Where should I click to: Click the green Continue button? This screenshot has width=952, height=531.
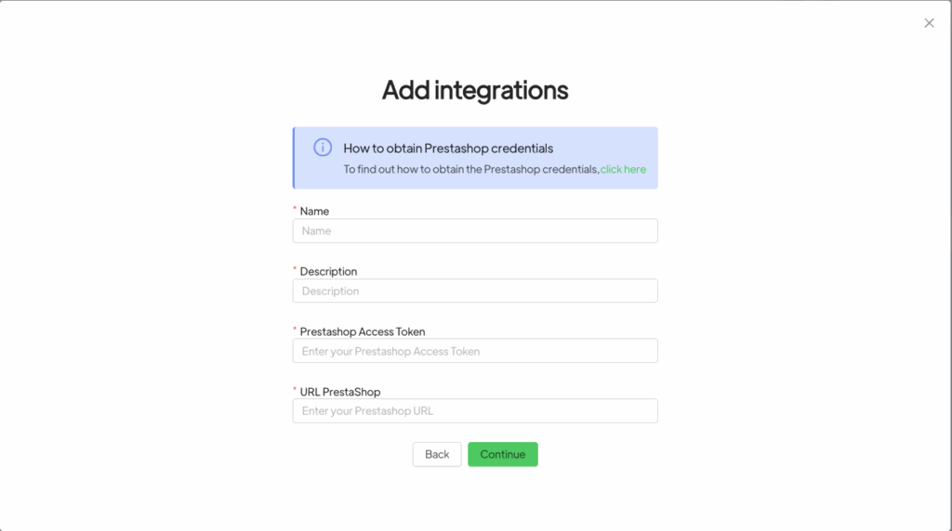point(502,454)
